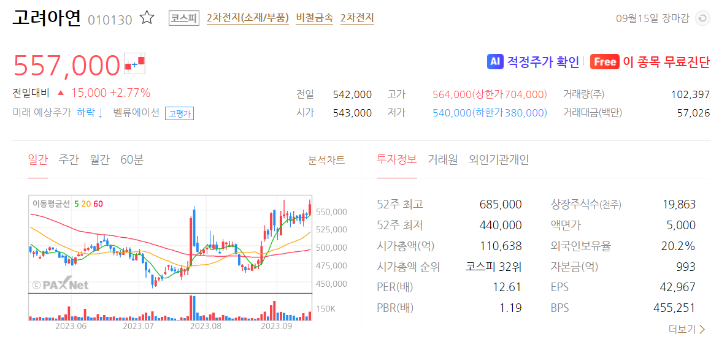Click the 코스피 market badge
719x342 pixels.
(184, 18)
